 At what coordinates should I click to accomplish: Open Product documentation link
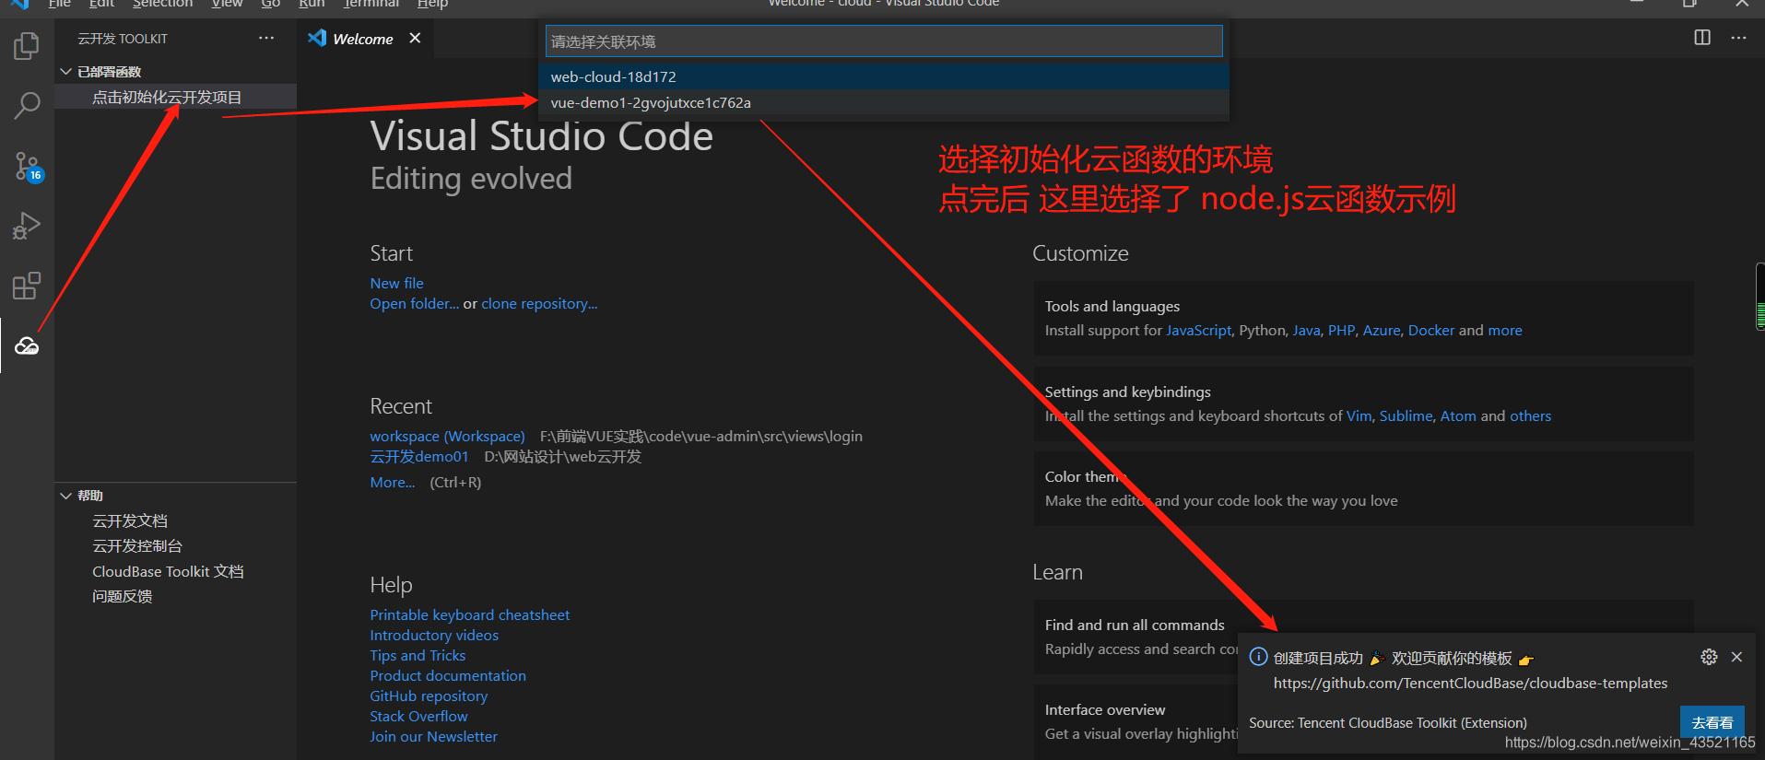448,675
